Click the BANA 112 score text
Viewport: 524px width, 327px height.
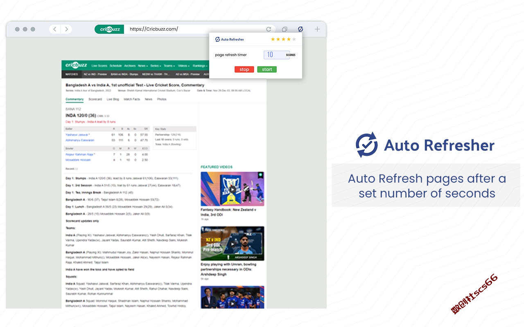click(73, 109)
